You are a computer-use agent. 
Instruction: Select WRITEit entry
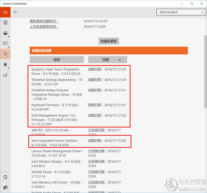51,132
